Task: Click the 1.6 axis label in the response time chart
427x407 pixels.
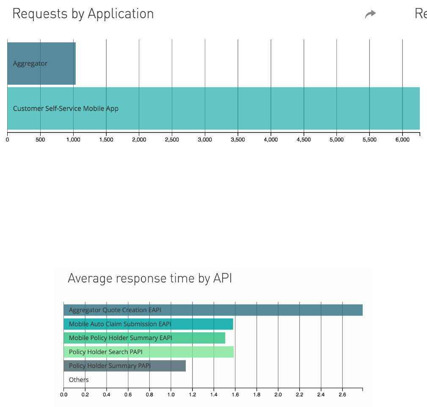Action: point(235,394)
